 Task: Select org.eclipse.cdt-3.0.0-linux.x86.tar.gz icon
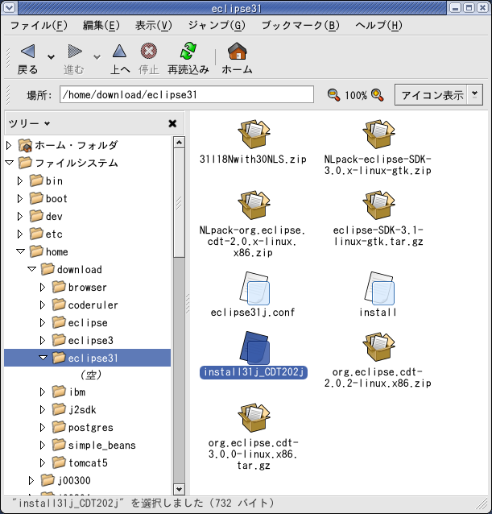(253, 417)
